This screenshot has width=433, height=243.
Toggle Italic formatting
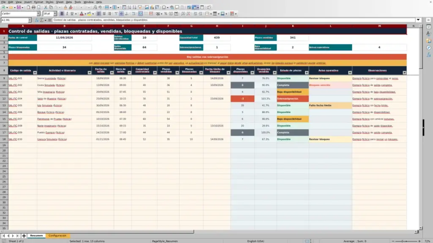(x=67, y=14)
